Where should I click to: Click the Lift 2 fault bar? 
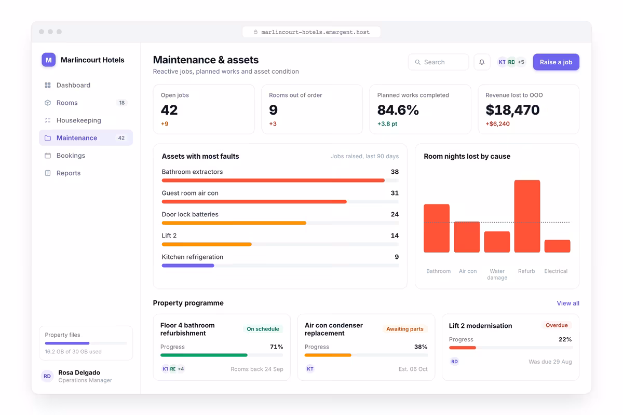(280, 244)
